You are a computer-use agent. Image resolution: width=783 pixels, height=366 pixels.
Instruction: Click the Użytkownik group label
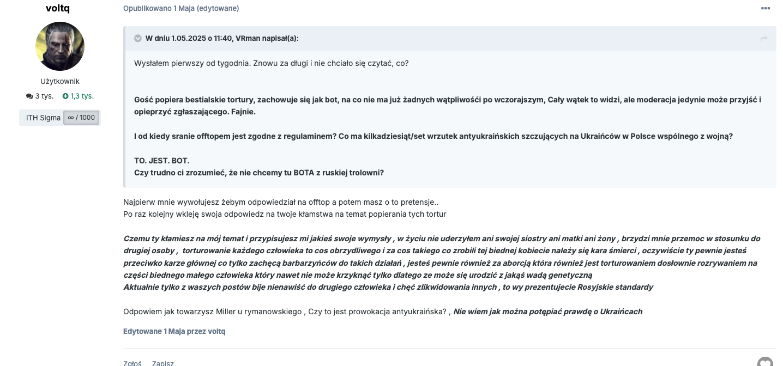pyautogui.click(x=60, y=81)
